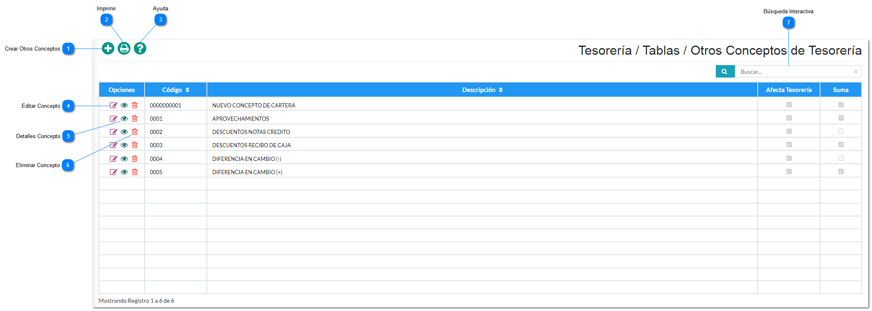Image resolution: width=872 pixels, height=311 pixels.
Task: Edit concept 0003 DESCUENTOS RECIBO DE CAJA
Action: point(113,145)
